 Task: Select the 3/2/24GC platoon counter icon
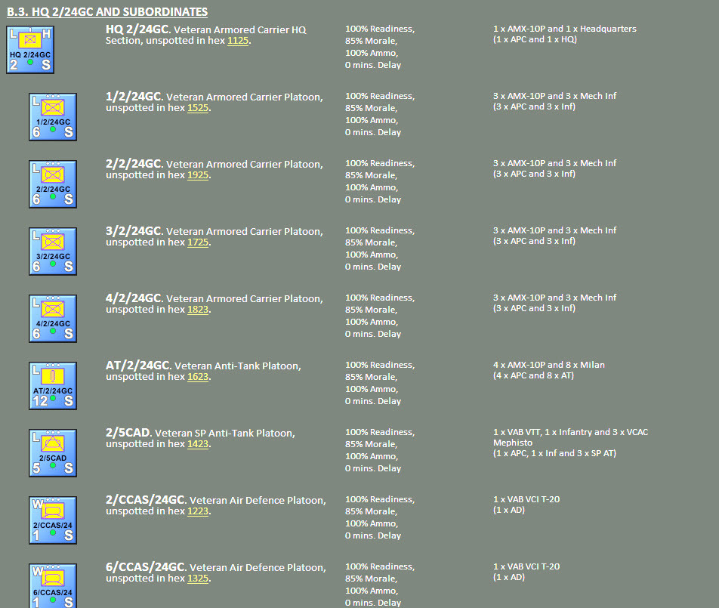[x=53, y=252]
